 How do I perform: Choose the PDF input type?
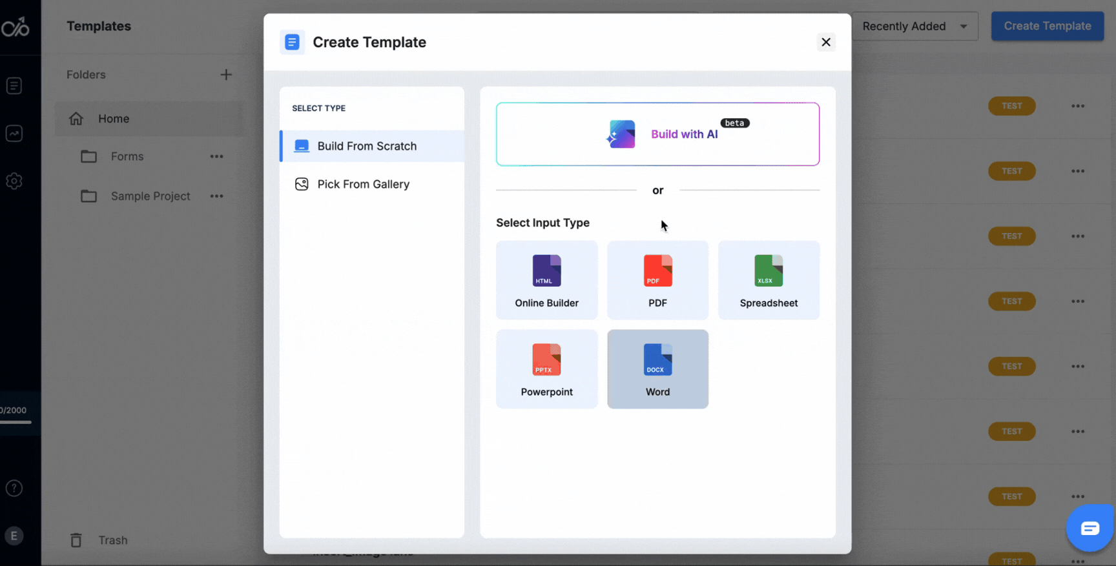657,280
